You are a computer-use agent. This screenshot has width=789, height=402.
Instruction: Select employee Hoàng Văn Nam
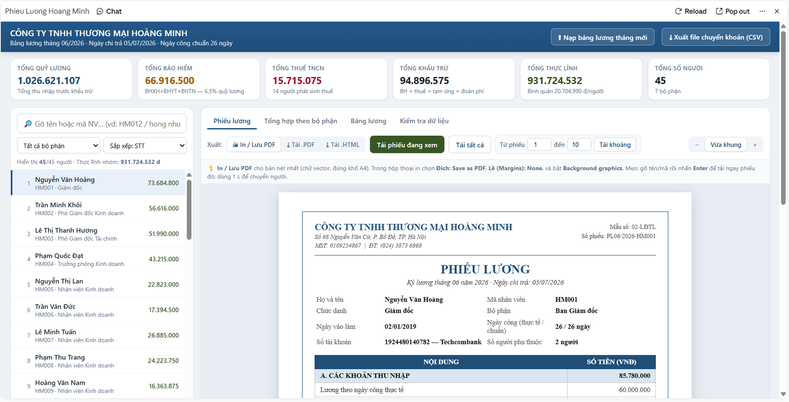coord(98,386)
